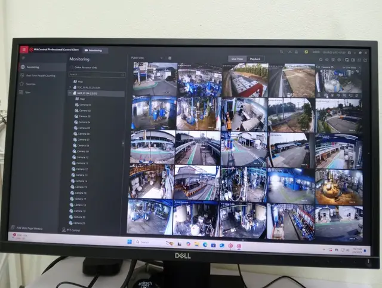Select the highlighted NVR group row
Screen dimensions: 382x288
[96, 93]
